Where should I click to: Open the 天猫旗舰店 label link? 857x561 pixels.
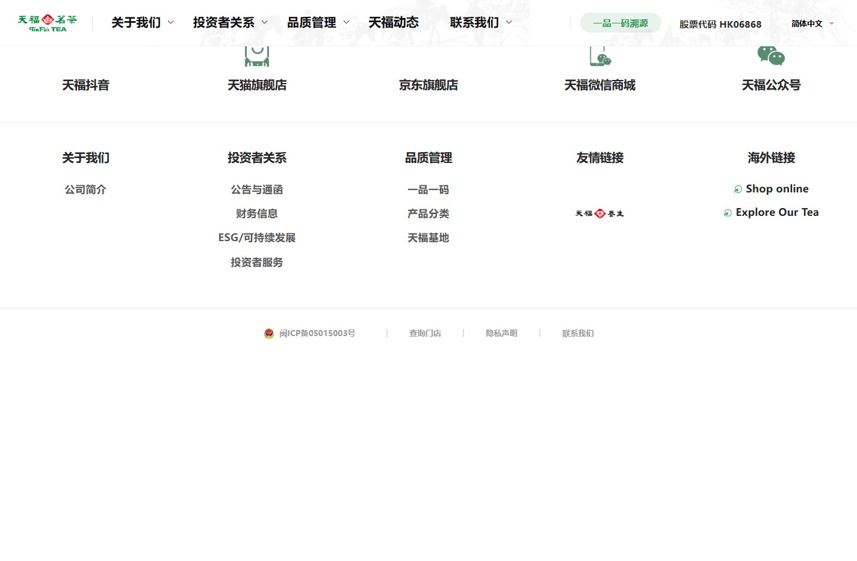point(257,85)
